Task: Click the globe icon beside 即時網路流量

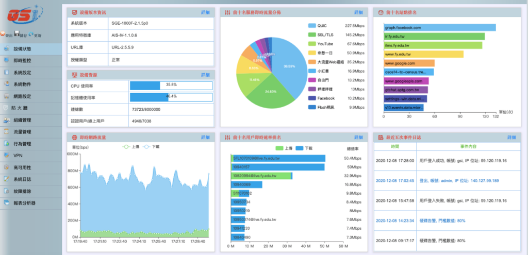Action: [x=75, y=138]
